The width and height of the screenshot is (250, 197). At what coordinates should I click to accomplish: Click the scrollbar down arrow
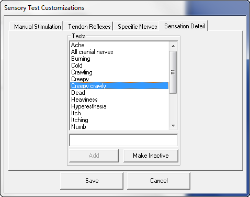(x=173, y=125)
